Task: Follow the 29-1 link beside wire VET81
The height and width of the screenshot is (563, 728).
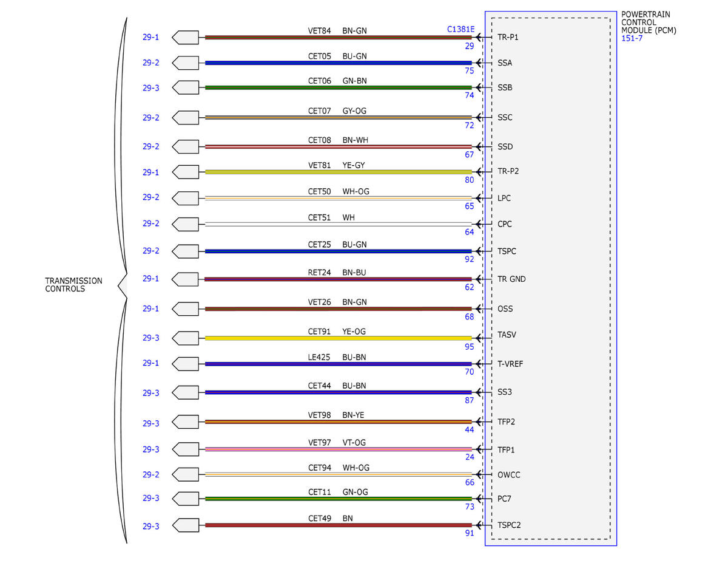Action: (x=151, y=172)
